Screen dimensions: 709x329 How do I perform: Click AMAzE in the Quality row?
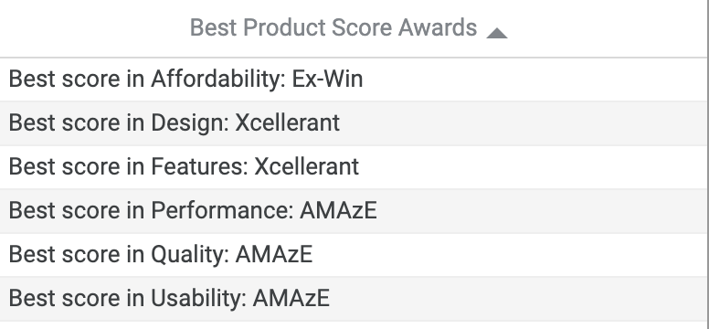pyautogui.click(x=273, y=255)
